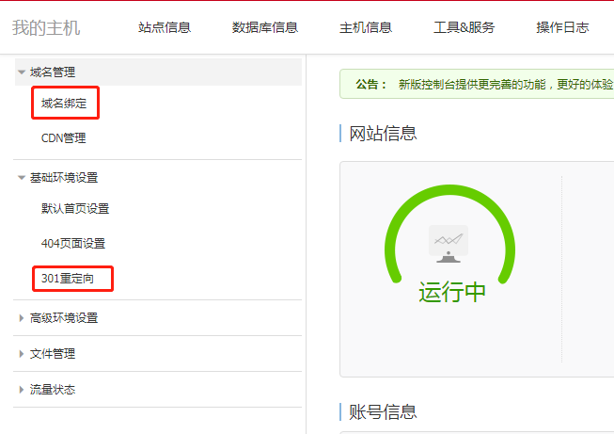Open the 站点信息 tab

click(x=164, y=27)
